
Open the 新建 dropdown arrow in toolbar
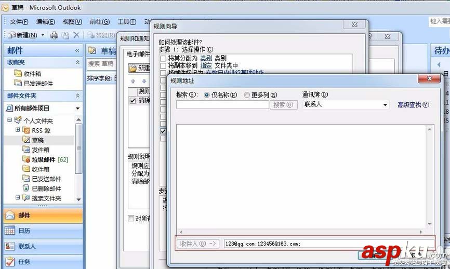pos(43,35)
